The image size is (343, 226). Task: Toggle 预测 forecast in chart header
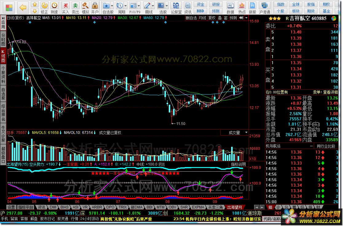coord(233,18)
